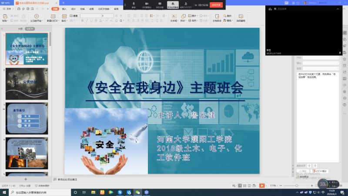Click the Windows Start button
Screen dimensions: 348x196
(x=4, y=192)
